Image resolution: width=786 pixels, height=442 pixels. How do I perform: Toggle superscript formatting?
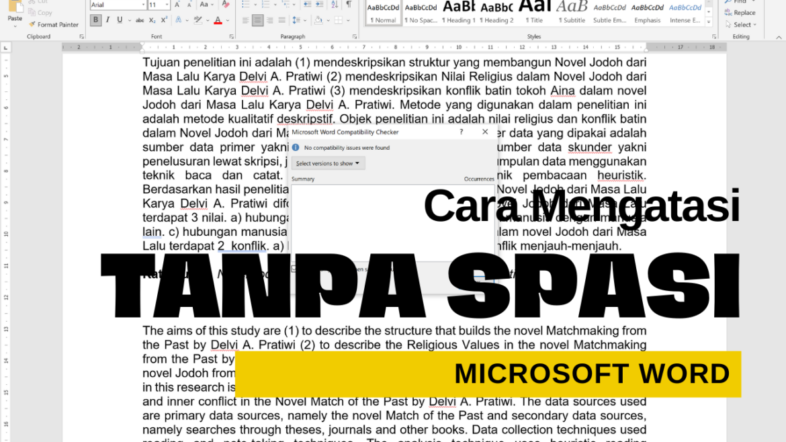[x=163, y=19]
